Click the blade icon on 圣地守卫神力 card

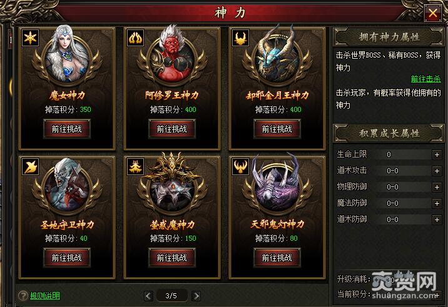point(30,166)
